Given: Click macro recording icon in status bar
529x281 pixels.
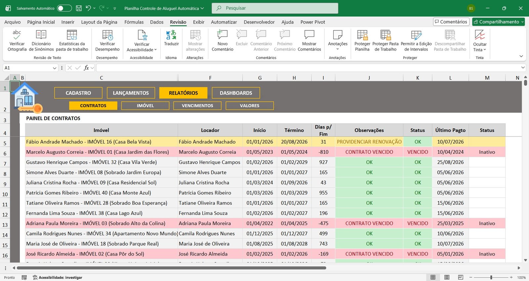Looking at the screenshot, I should tap(24, 277).
